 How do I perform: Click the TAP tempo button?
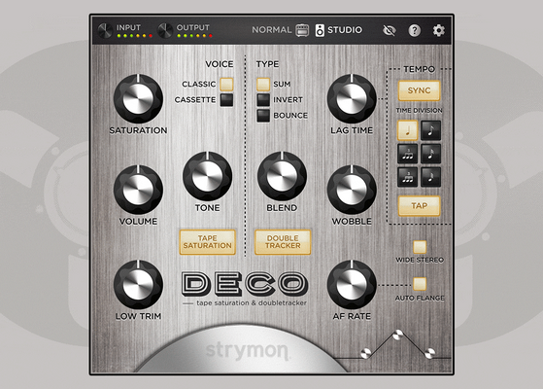(x=419, y=206)
